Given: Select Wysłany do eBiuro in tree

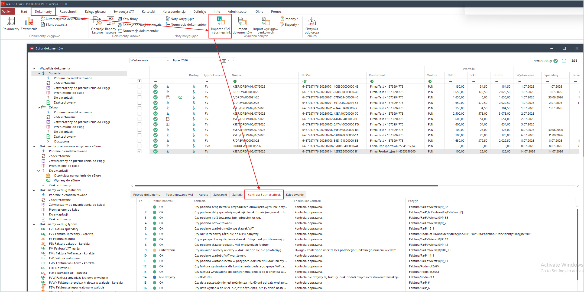Looking at the screenshot, I should (67, 181).
